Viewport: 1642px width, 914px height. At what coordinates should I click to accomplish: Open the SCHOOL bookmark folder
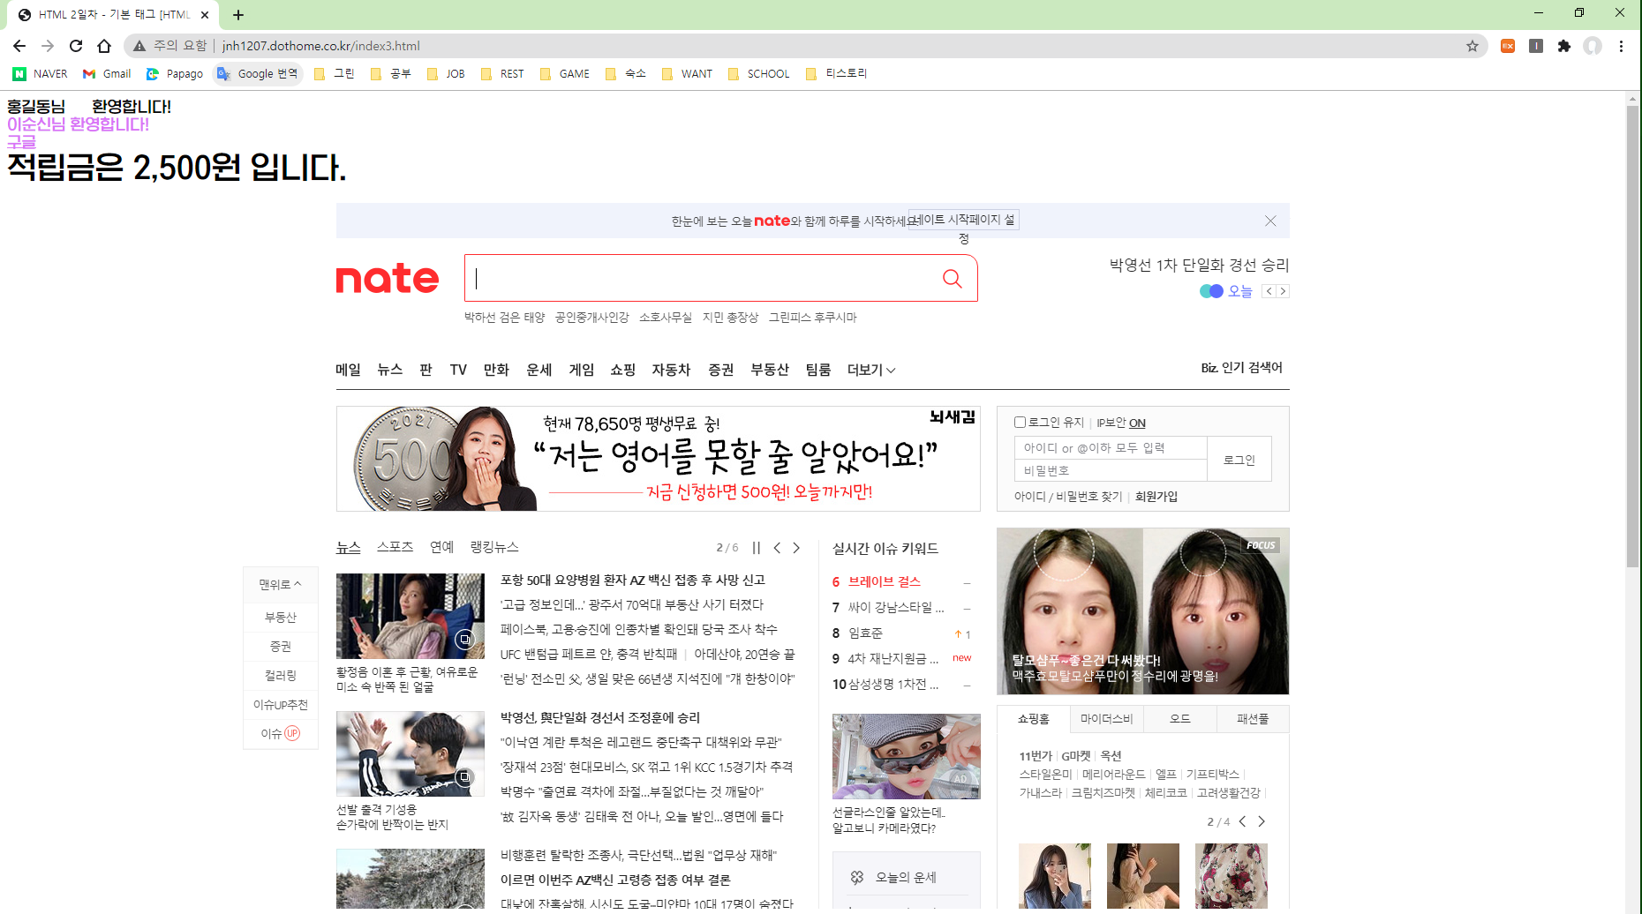[x=759, y=74]
